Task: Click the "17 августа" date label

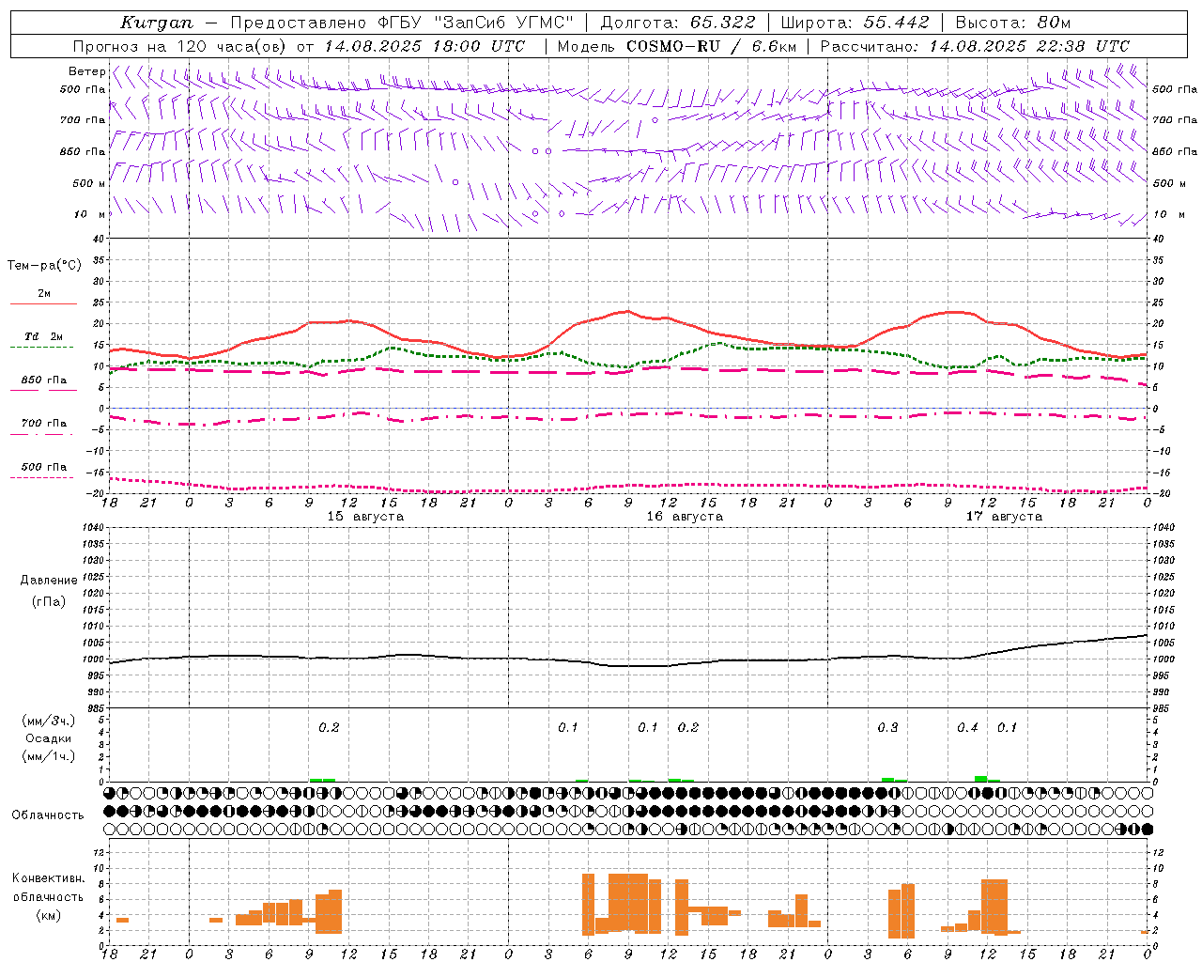Action: 1004,517
